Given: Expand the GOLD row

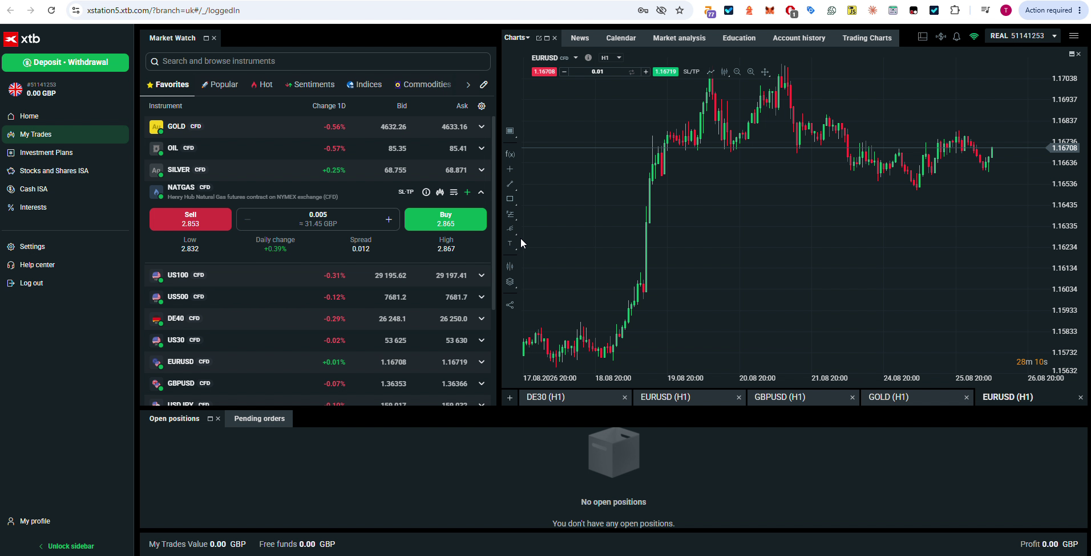Looking at the screenshot, I should click(x=482, y=126).
